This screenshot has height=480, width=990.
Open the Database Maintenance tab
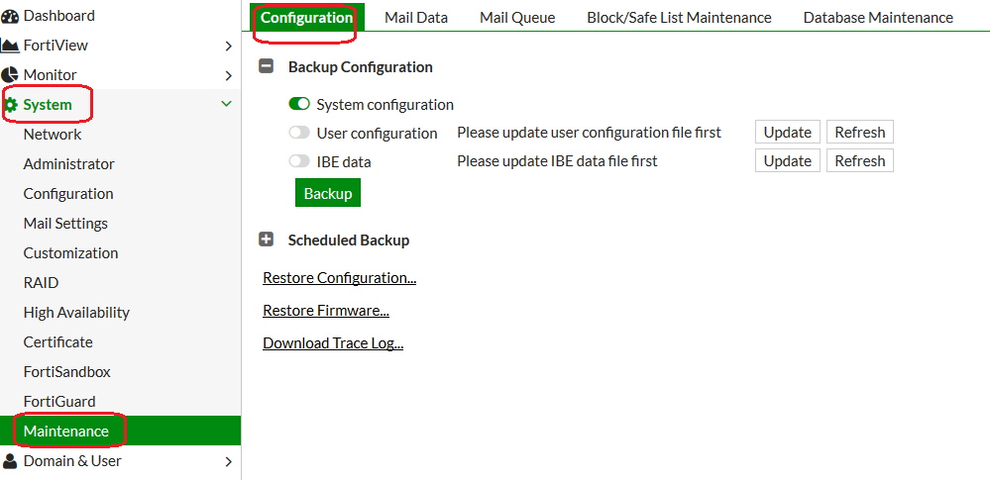pos(878,18)
